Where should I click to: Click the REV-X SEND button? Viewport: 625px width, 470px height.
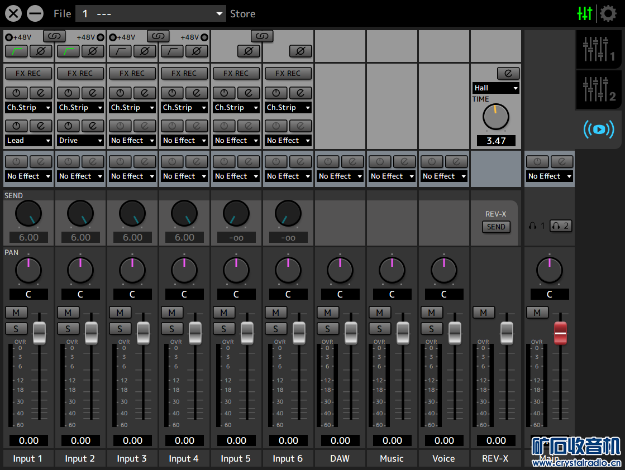point(496,227)
